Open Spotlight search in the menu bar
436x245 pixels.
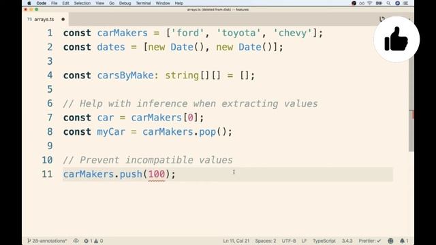point(388,3)
